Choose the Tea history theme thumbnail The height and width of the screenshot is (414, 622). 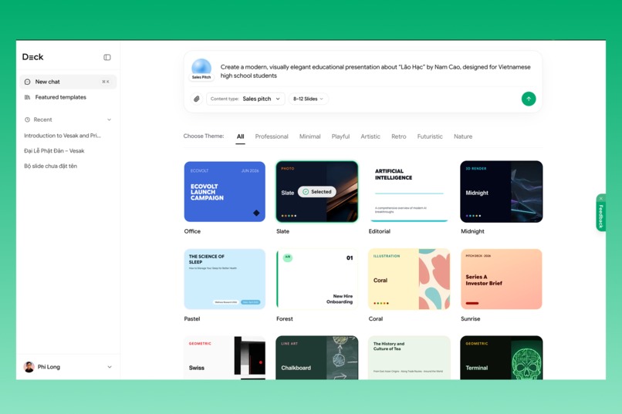click(x=409, y=358)
